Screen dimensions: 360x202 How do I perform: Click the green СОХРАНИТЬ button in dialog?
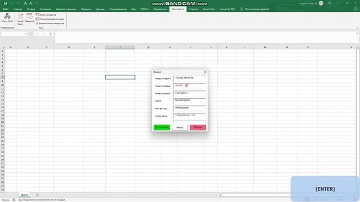click(162, 127)
